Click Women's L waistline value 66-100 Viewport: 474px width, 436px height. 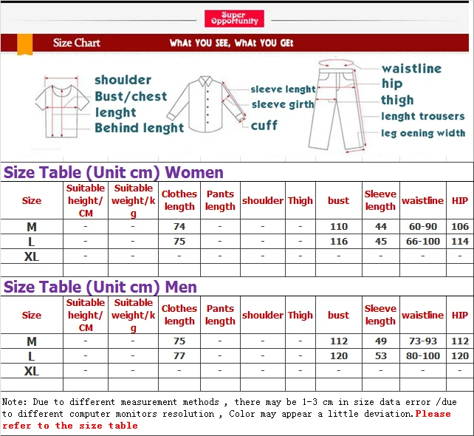tap(423, 242)
